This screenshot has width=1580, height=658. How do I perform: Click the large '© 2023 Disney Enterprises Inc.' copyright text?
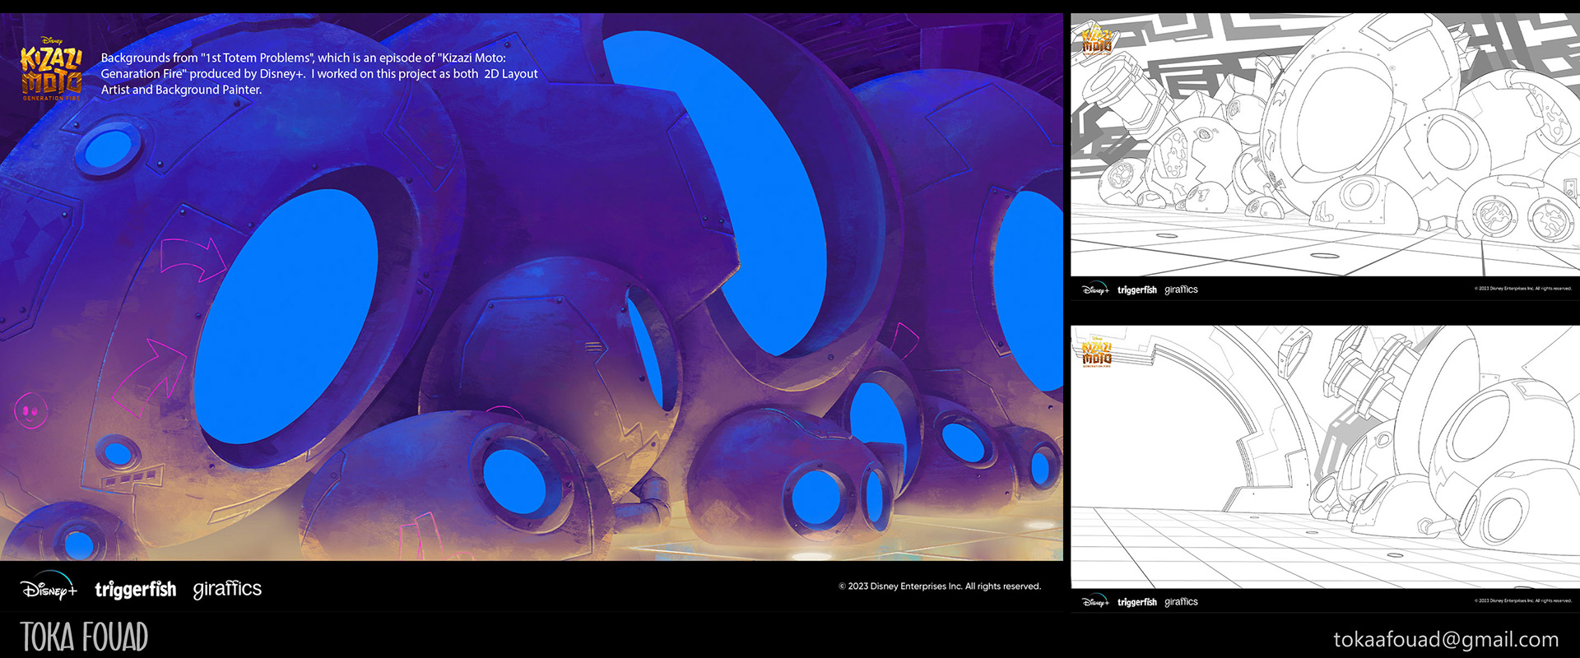(940, 586)
